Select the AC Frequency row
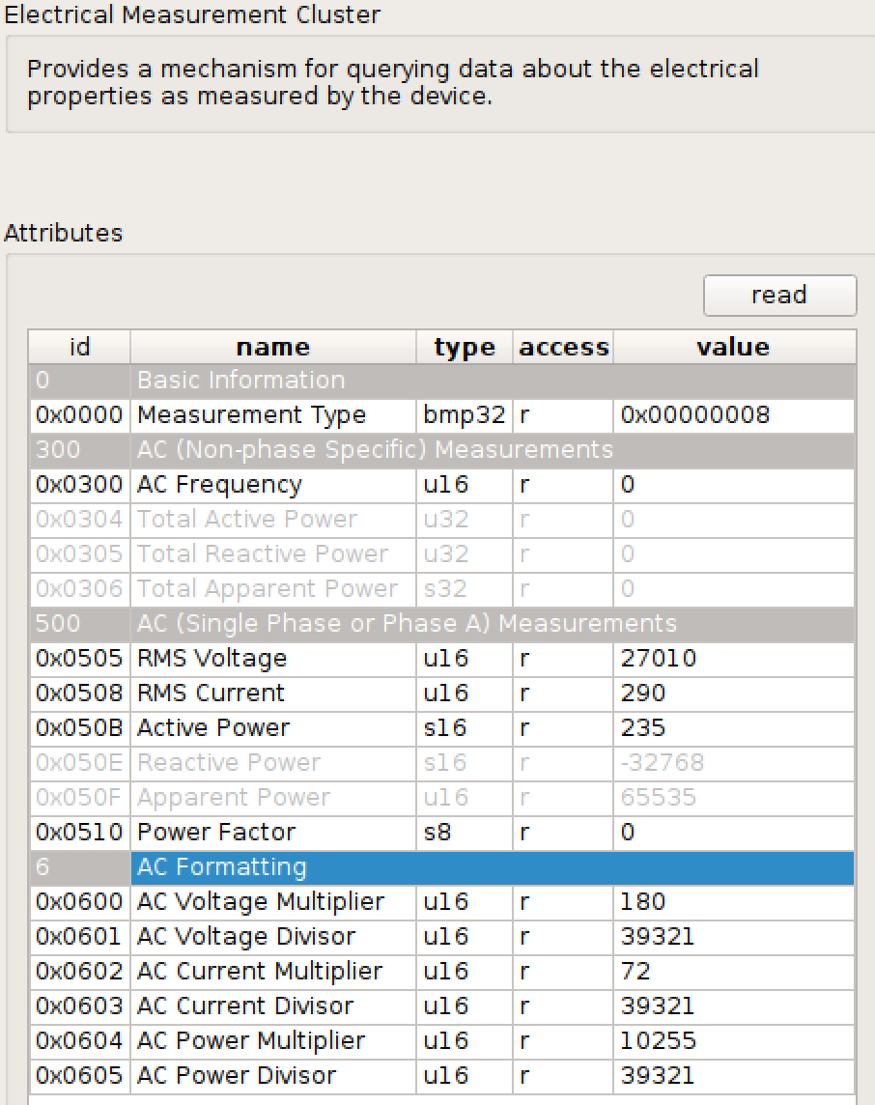Image resolution: width=875 pixels, height=1105 pixels. click(441, 485)
